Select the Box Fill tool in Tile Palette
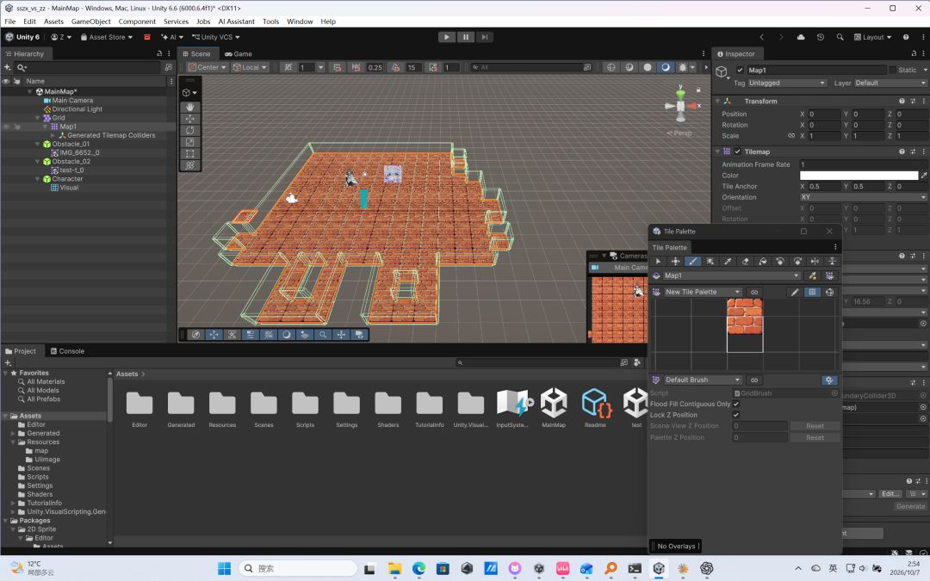The width and height of the screenshot is (930, 581). [710, 262]
